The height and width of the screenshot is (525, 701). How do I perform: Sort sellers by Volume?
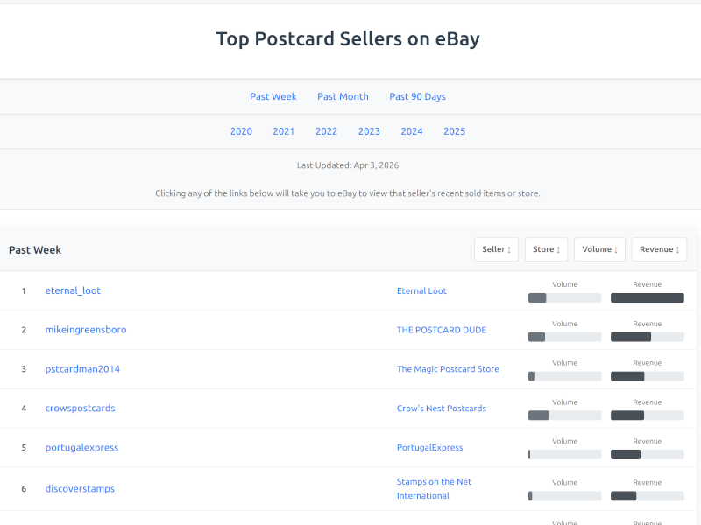599,248
